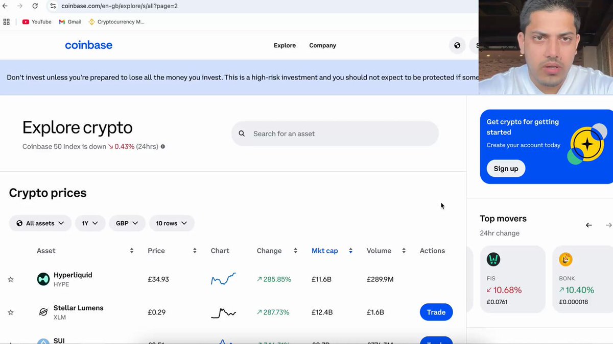Open the Gmail bookmark
The image size is (613, 344).
(70, 22)
